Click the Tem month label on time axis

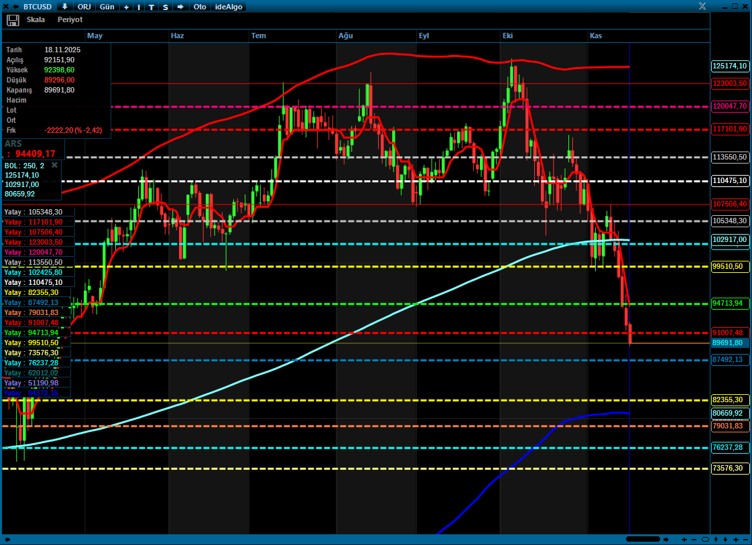(259, 36)
